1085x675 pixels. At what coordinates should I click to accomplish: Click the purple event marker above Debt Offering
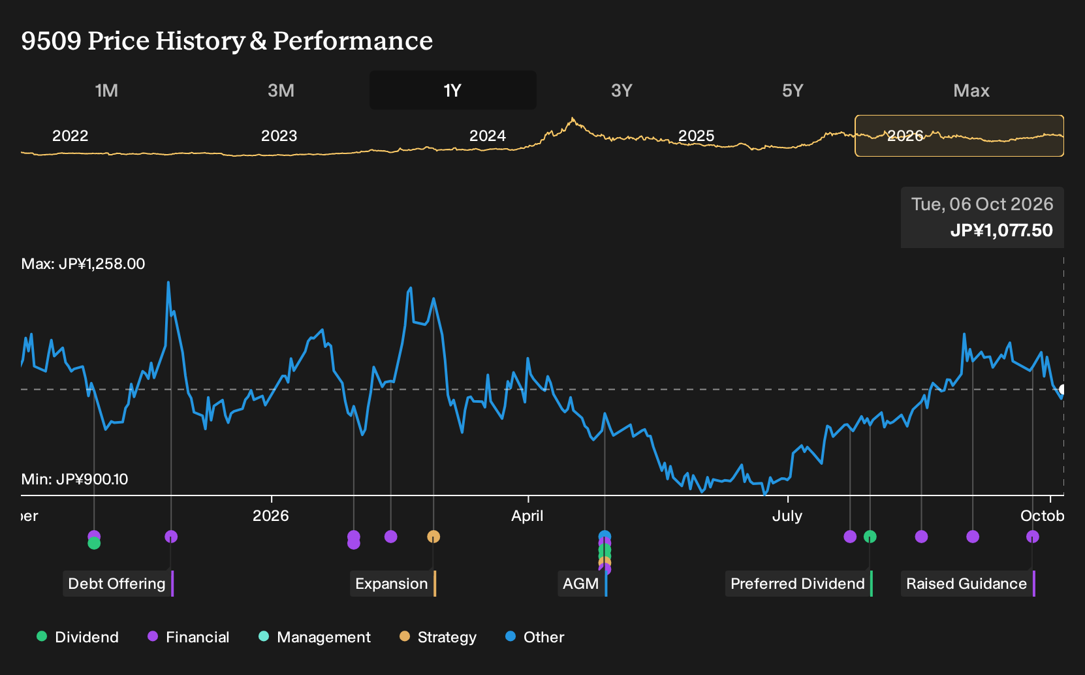171,537
